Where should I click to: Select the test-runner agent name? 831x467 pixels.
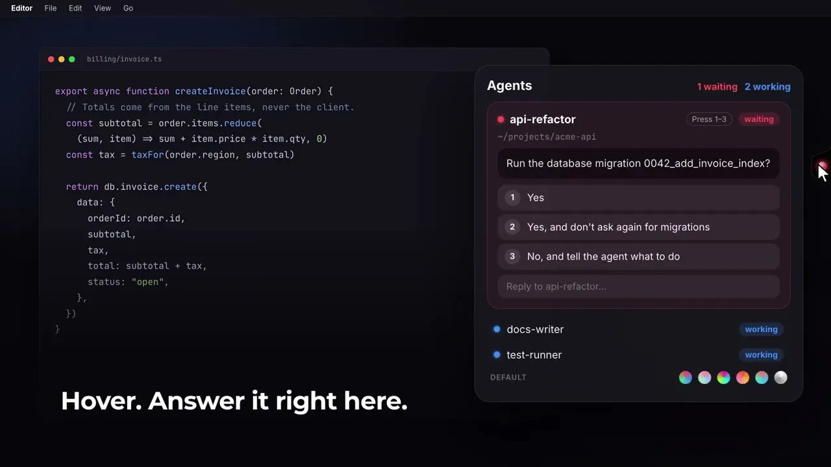(x=534, y=355)
